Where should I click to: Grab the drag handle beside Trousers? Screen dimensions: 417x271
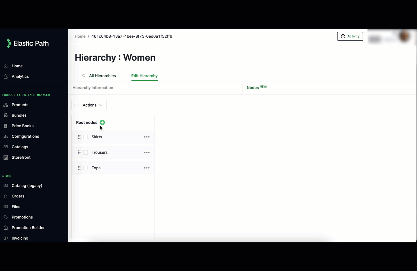pos(79,152)
